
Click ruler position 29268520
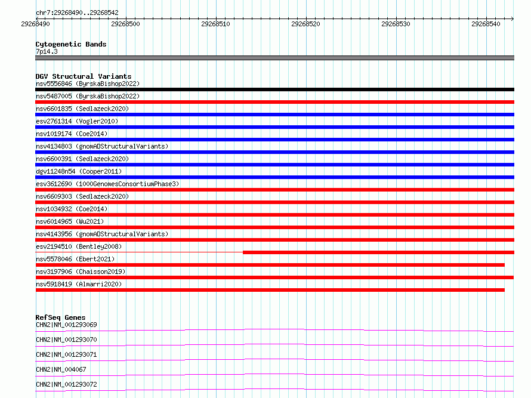pos(306,24)
